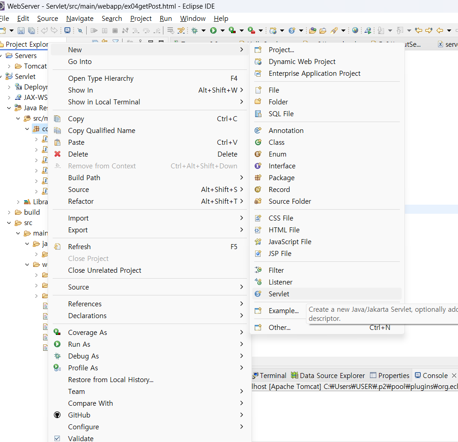Expand the Build Path submenu arrow
The width and height of the screenshot is (458, 442).
click(241, 177)
